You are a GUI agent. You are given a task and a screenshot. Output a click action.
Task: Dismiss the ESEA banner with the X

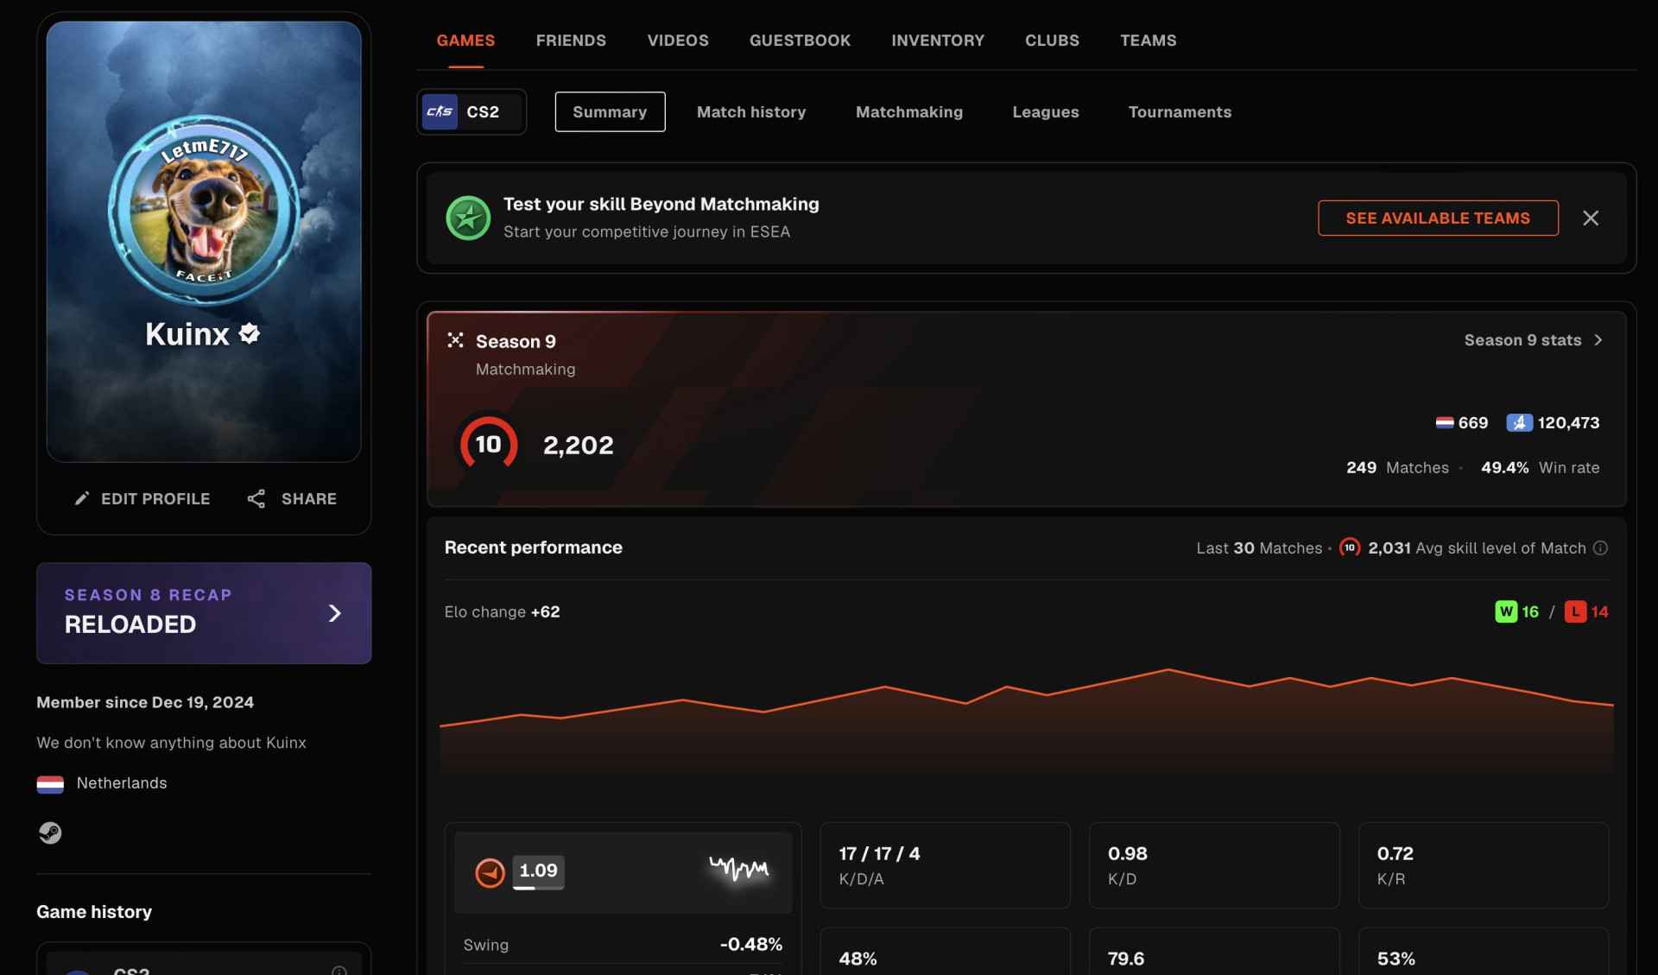click(1591, 218)
